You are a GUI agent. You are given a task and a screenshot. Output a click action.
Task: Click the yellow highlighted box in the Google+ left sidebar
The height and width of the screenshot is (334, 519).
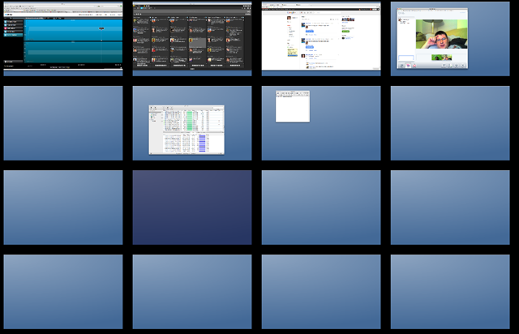[291, 51]
